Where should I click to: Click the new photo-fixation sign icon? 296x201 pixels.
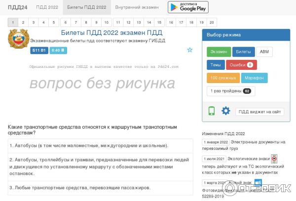(x=258, y=182)
